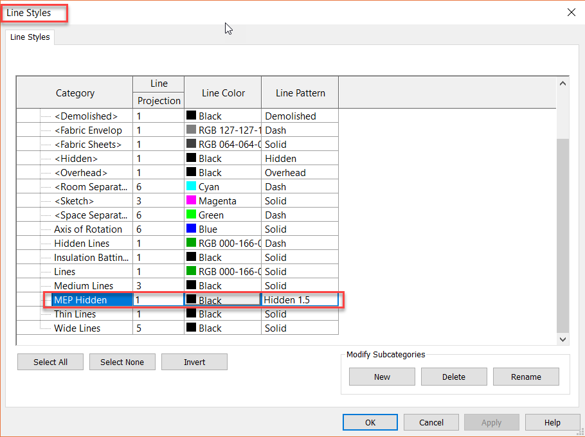Viewport: 585px width, 437px height.
Task: Click Solid pattern of Thin Lines row
Action: pos(300,314)
